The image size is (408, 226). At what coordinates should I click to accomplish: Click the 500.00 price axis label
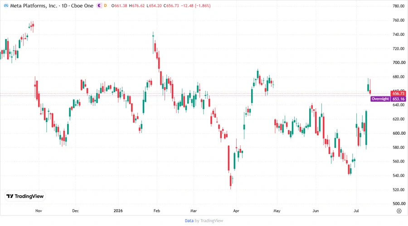(398, 204)
